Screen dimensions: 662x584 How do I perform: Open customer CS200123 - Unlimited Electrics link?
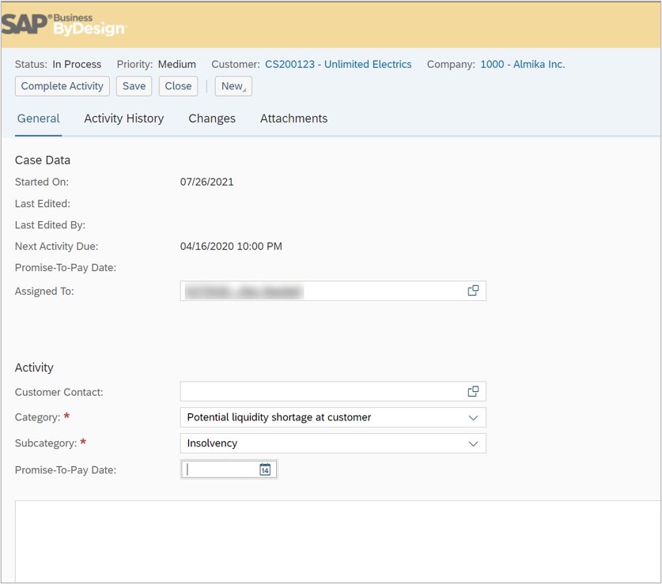coord(339,64)
